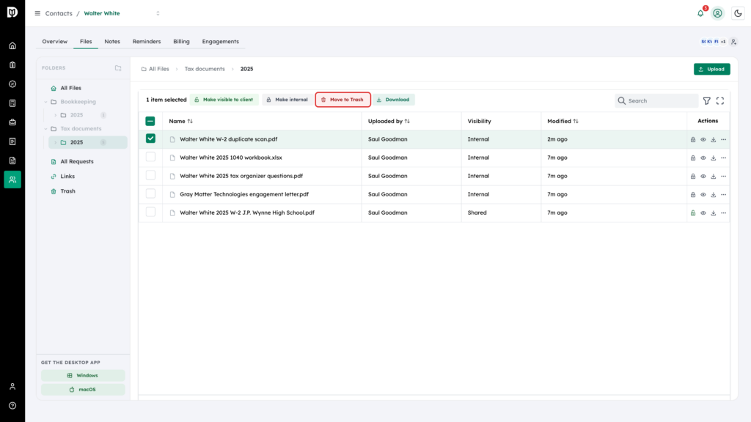Screen dimensions: 751x422
Task: Open Links in the folders panel
Action: pyautogui.click(x=67, y=177)
